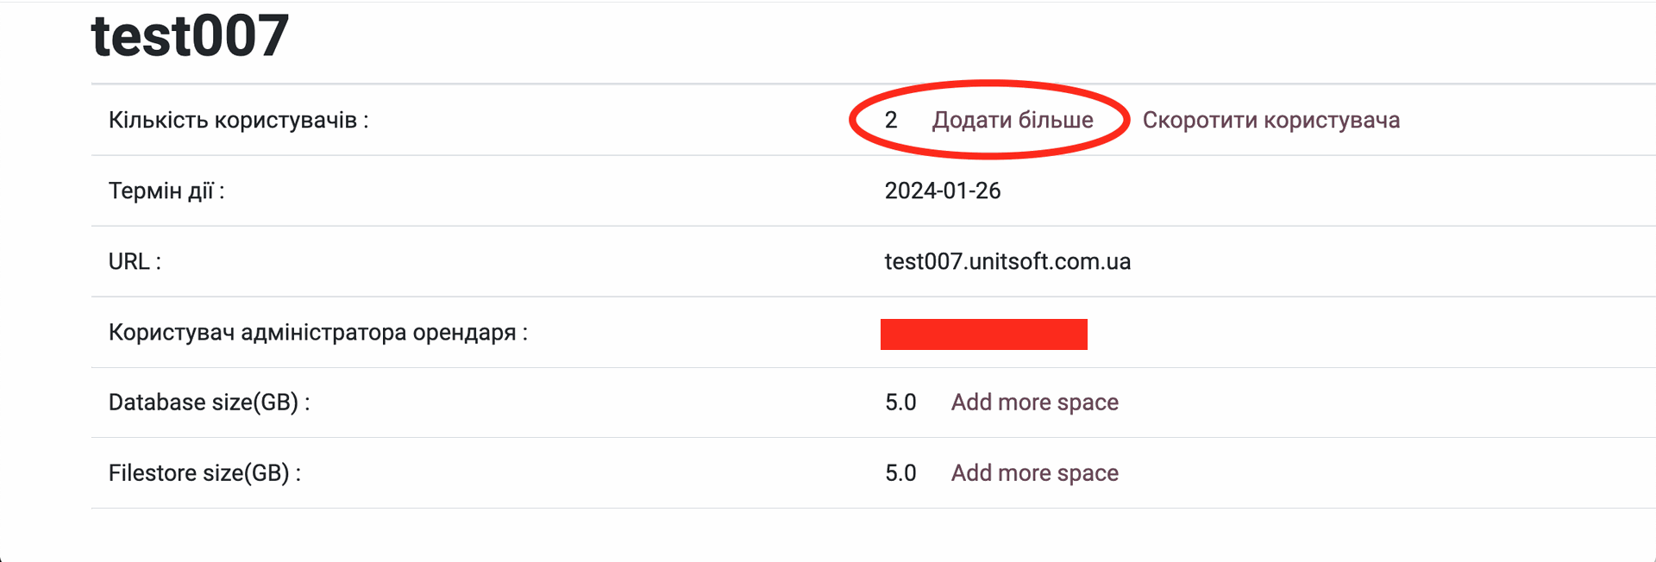Click the Database size value 5.0
This screenshot has width=1656, height=562.
click(900, 403)
